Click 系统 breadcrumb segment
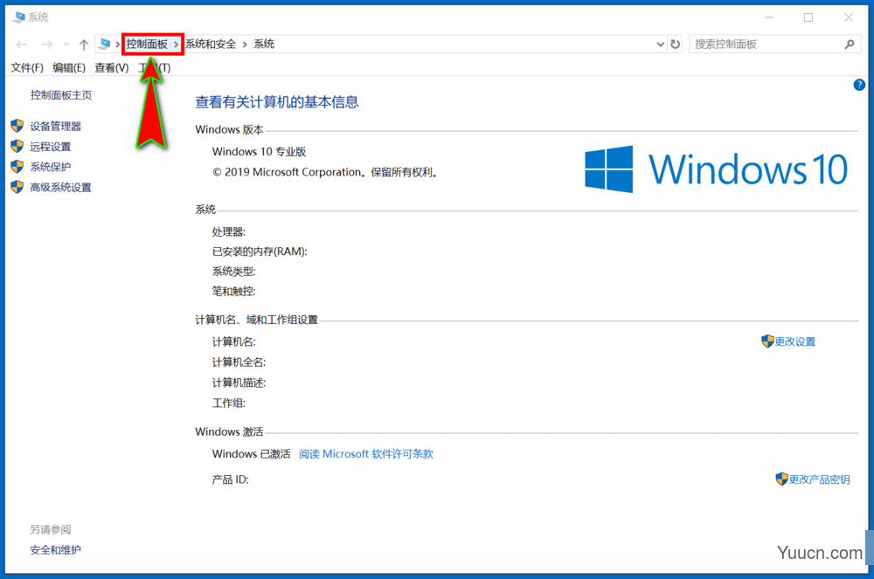874x579 pixels. pos(264,44)
